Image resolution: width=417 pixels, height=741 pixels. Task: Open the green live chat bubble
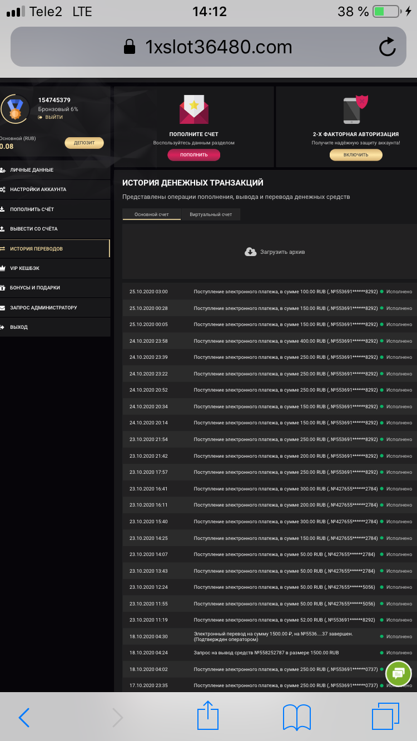(398, 674)
